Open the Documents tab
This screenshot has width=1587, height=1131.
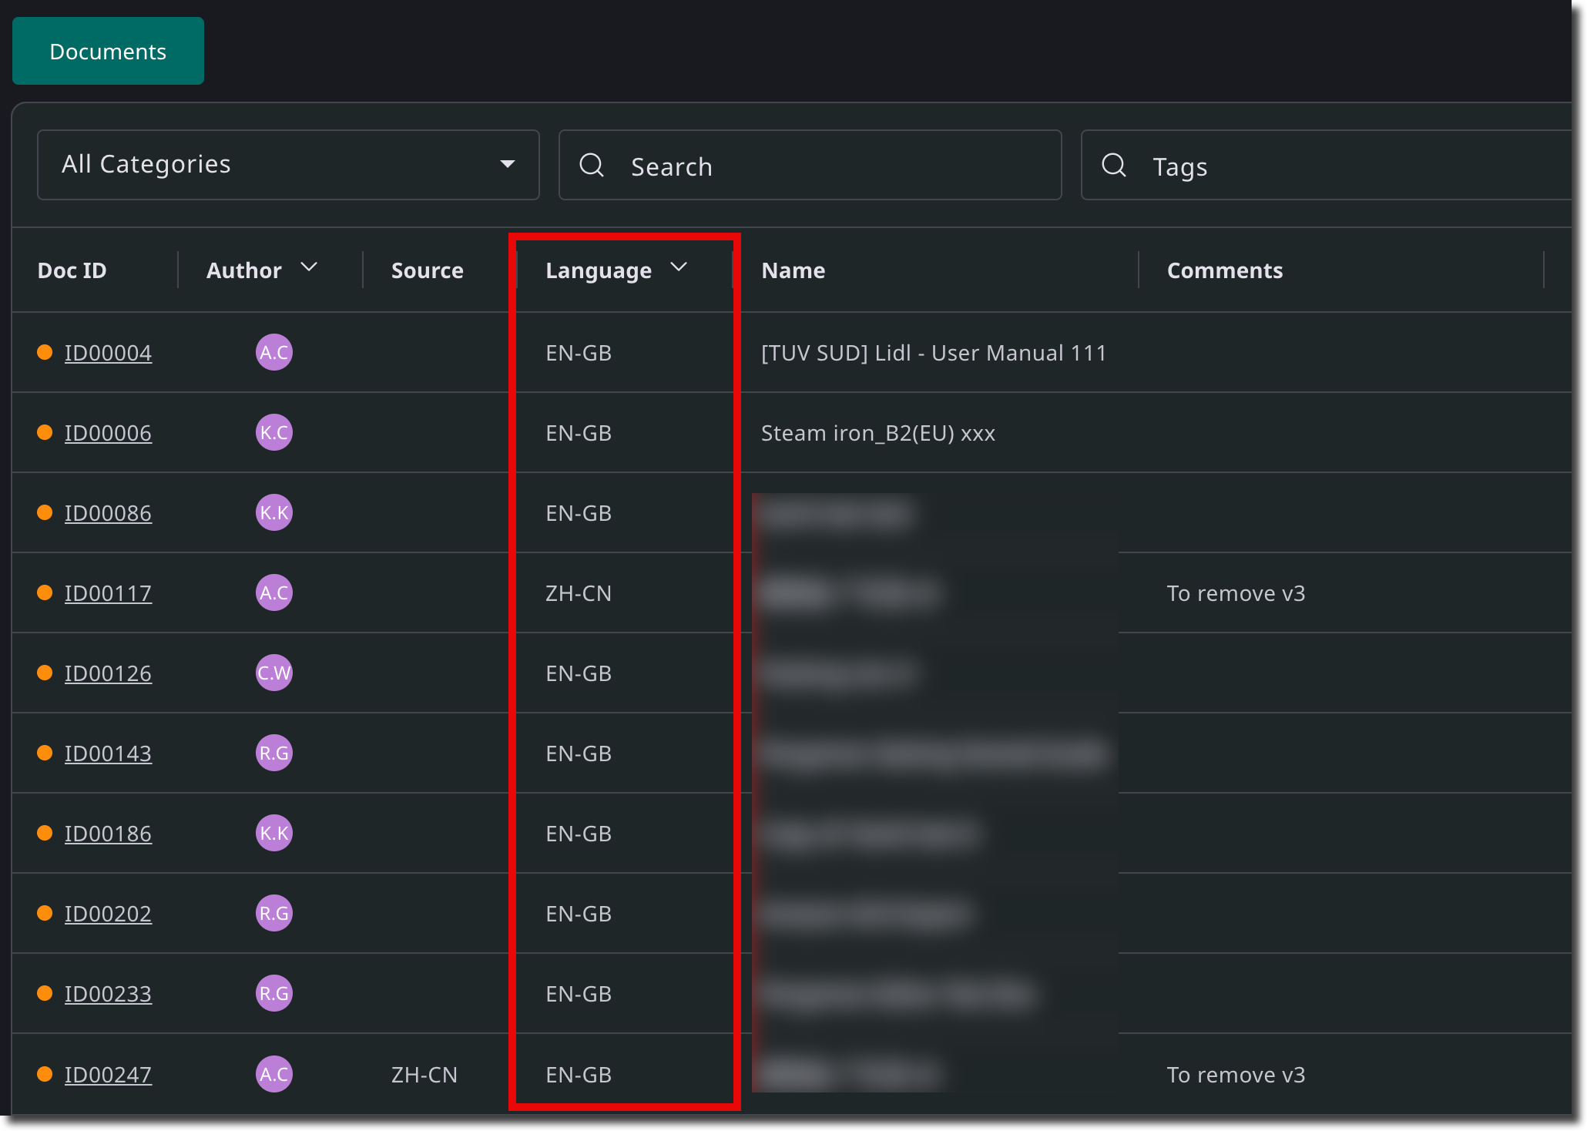coord(108,52)
